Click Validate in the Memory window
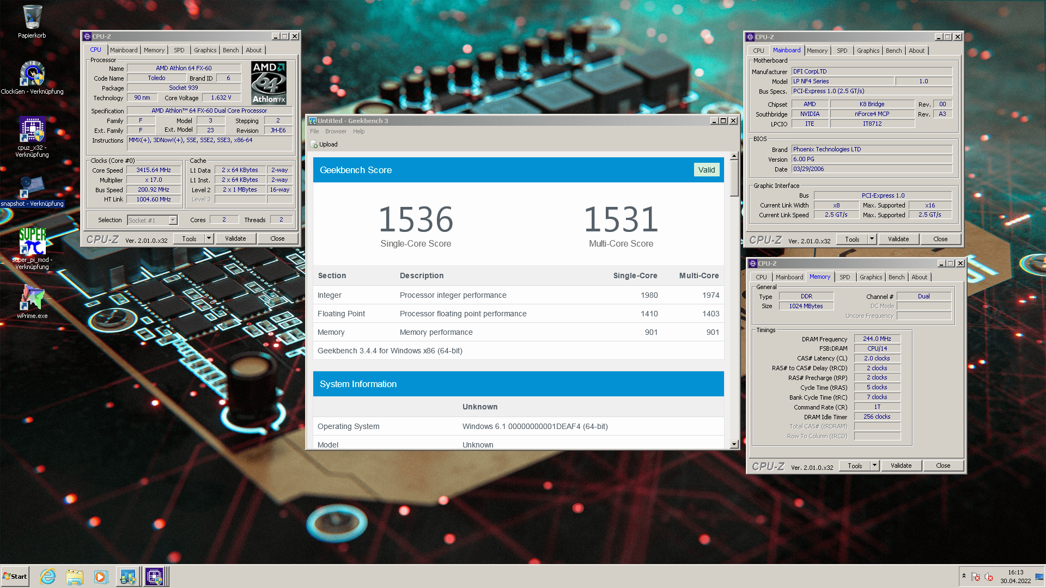Image resolution: width=1046 pixels, height=588 pixels. tap(901, 465)
